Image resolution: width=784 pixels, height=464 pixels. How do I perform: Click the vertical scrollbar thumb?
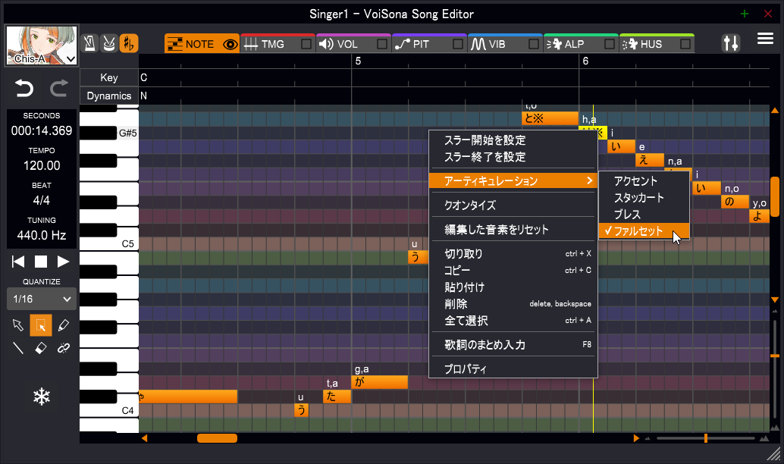774,196
